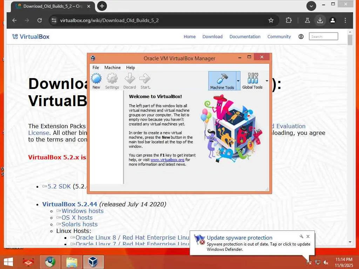Expand the Global Tools dropdown arrow
359x269 pixels.
(x=267, y=81)
